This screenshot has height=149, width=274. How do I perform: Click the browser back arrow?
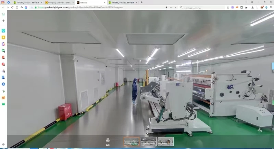[3, 7]
